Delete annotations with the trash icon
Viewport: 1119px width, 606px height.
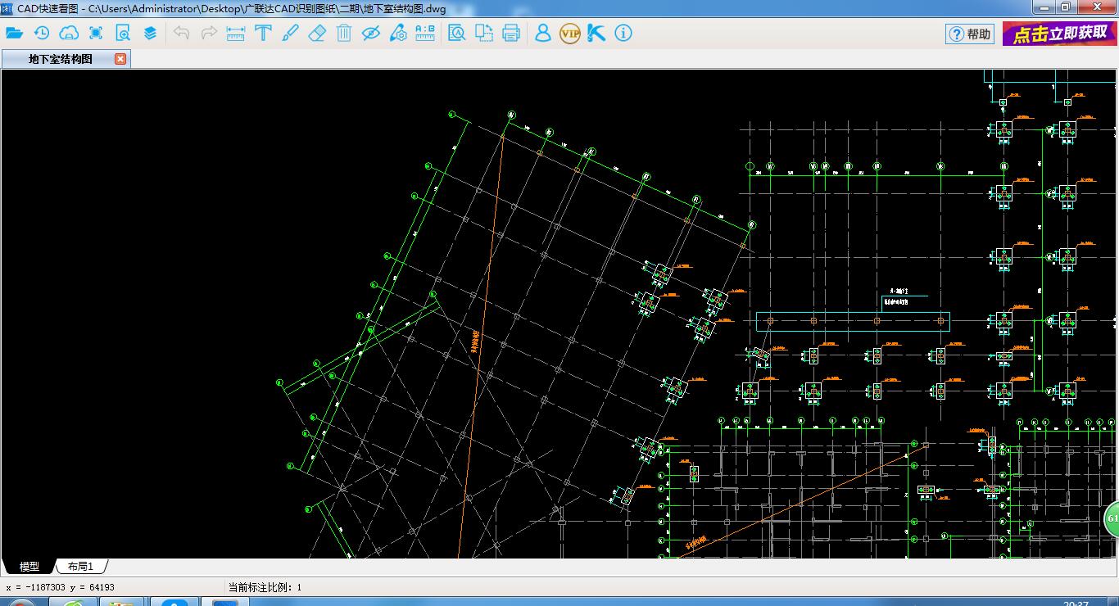click(344, 34)
